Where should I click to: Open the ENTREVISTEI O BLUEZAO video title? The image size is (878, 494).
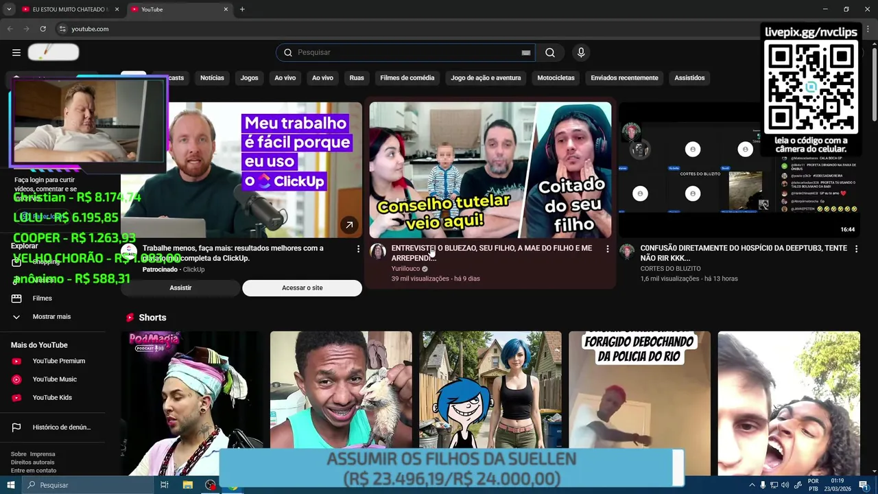click(491, 253)
